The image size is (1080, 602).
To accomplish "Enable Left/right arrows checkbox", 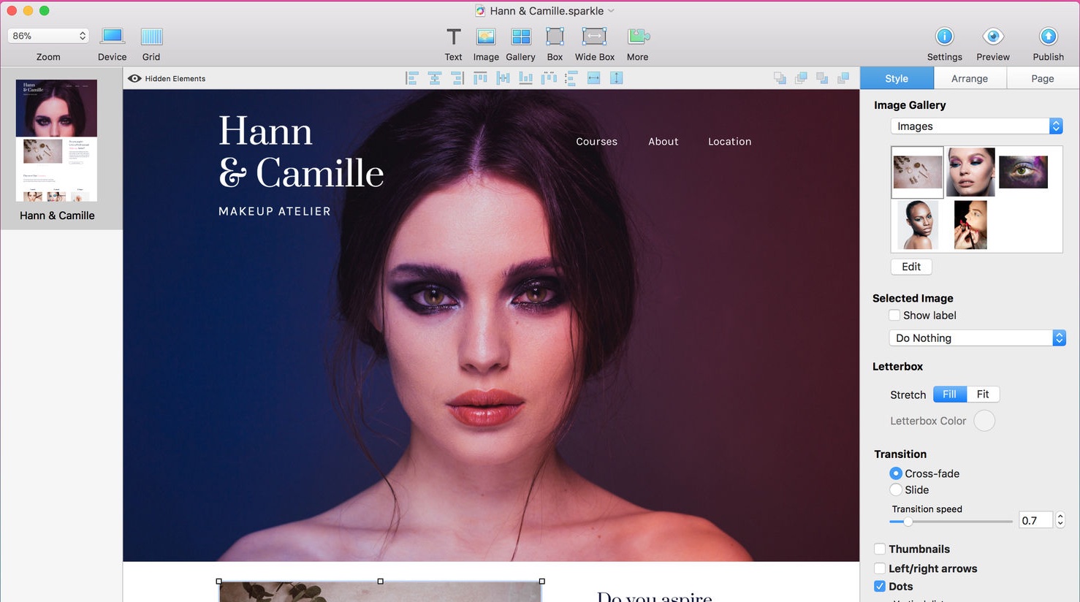I will 880,568.
